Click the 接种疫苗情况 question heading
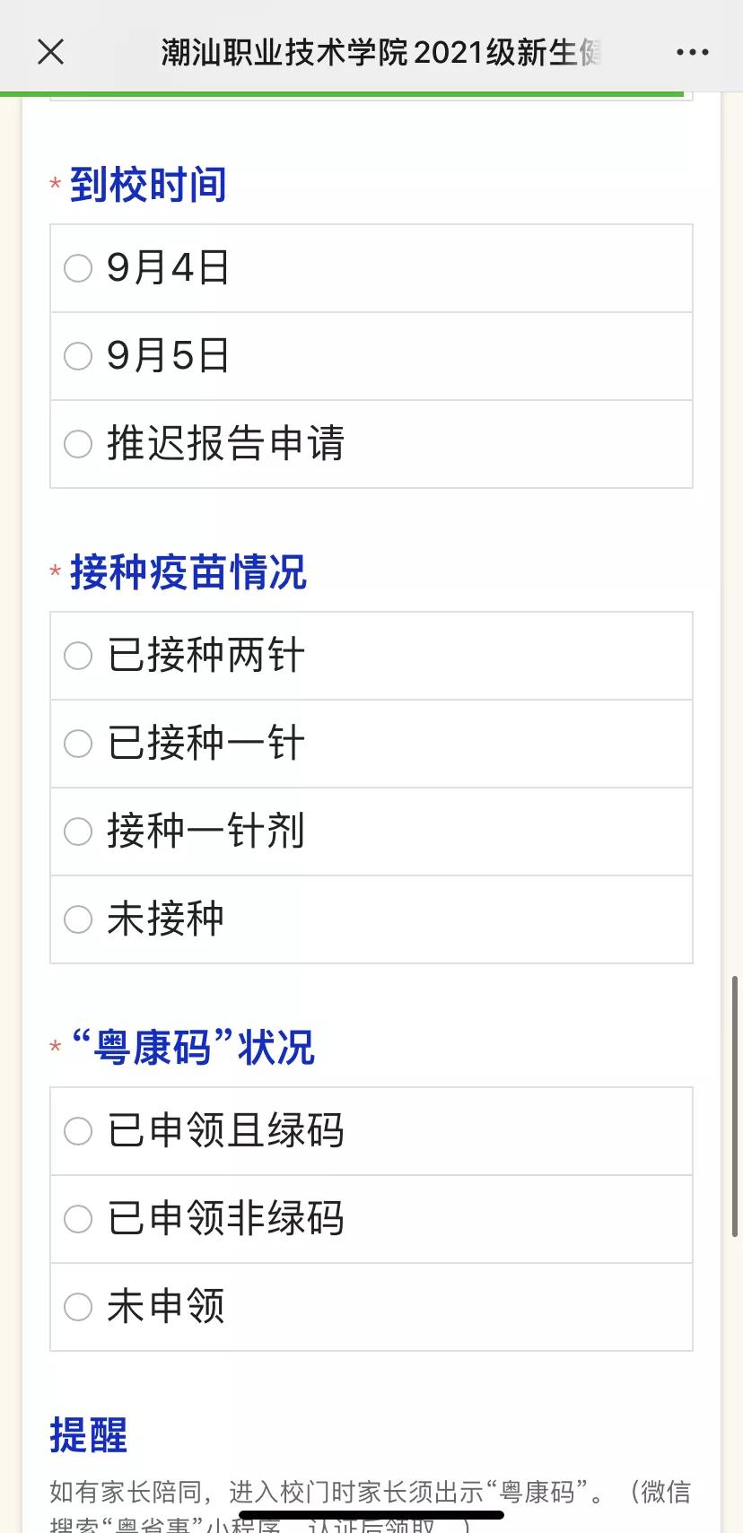This screenshot has height=1533, width=743. pyautogui.click(x=188, y=572)
